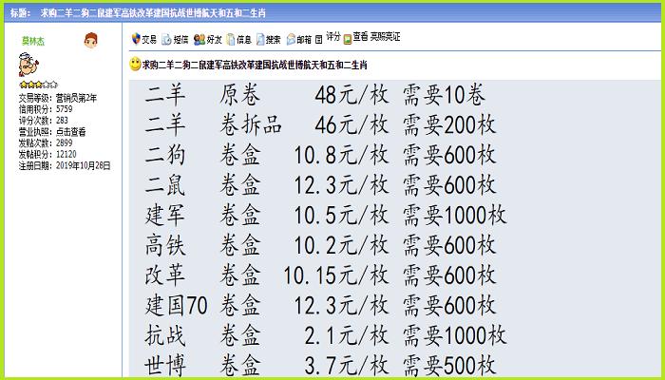
Task: Click the 交易 shield icon
Action: [136, 39]
